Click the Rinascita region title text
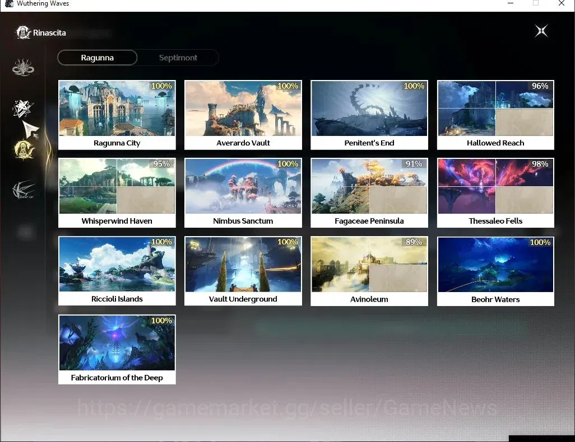This screenshot has width=575, height=442. coord(49,32)
